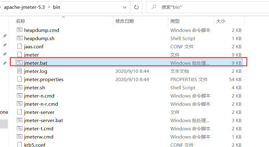Viewport: 269px width, 147px height.
Task: Select the heapdump.cmd file name
Action: pyautogui.click(x=42, y=30)
